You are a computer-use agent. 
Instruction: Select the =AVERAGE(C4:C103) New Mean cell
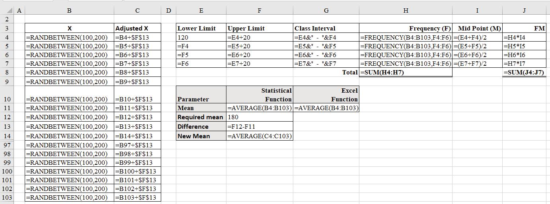[x=260, y=136]
